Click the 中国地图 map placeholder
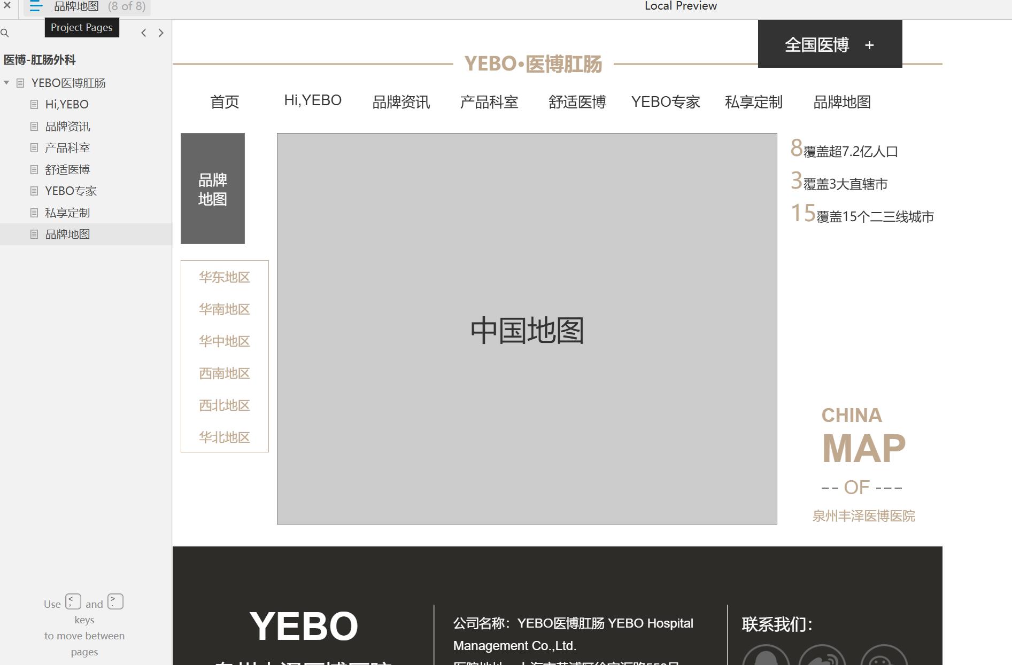 tap(527, 329)
